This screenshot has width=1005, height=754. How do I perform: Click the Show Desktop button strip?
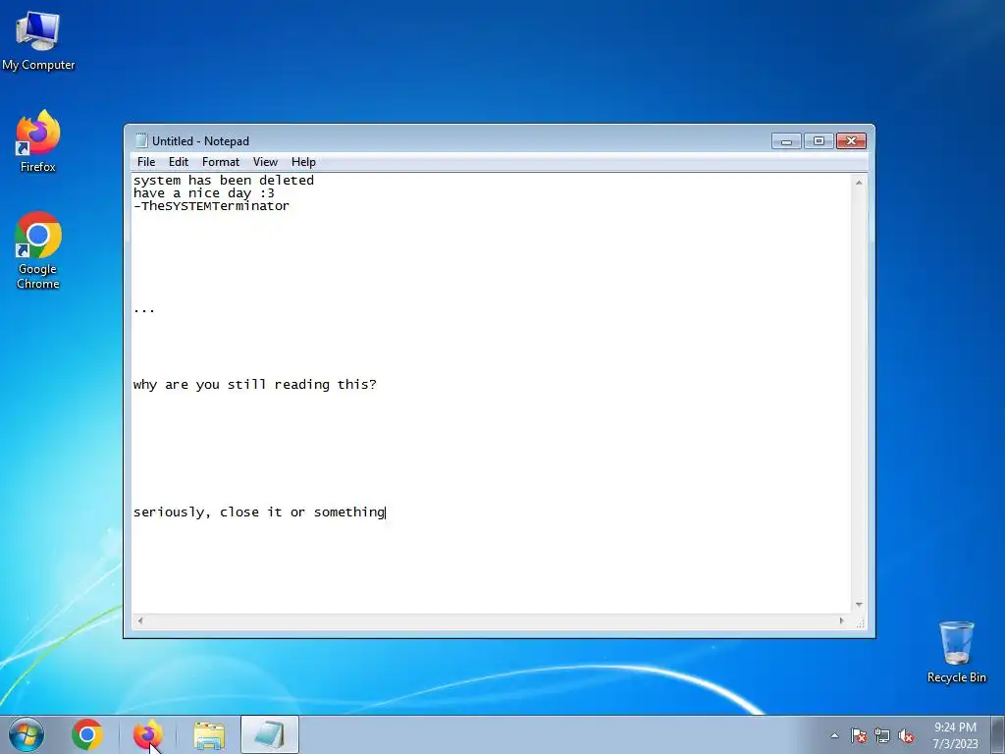(998, 734)
